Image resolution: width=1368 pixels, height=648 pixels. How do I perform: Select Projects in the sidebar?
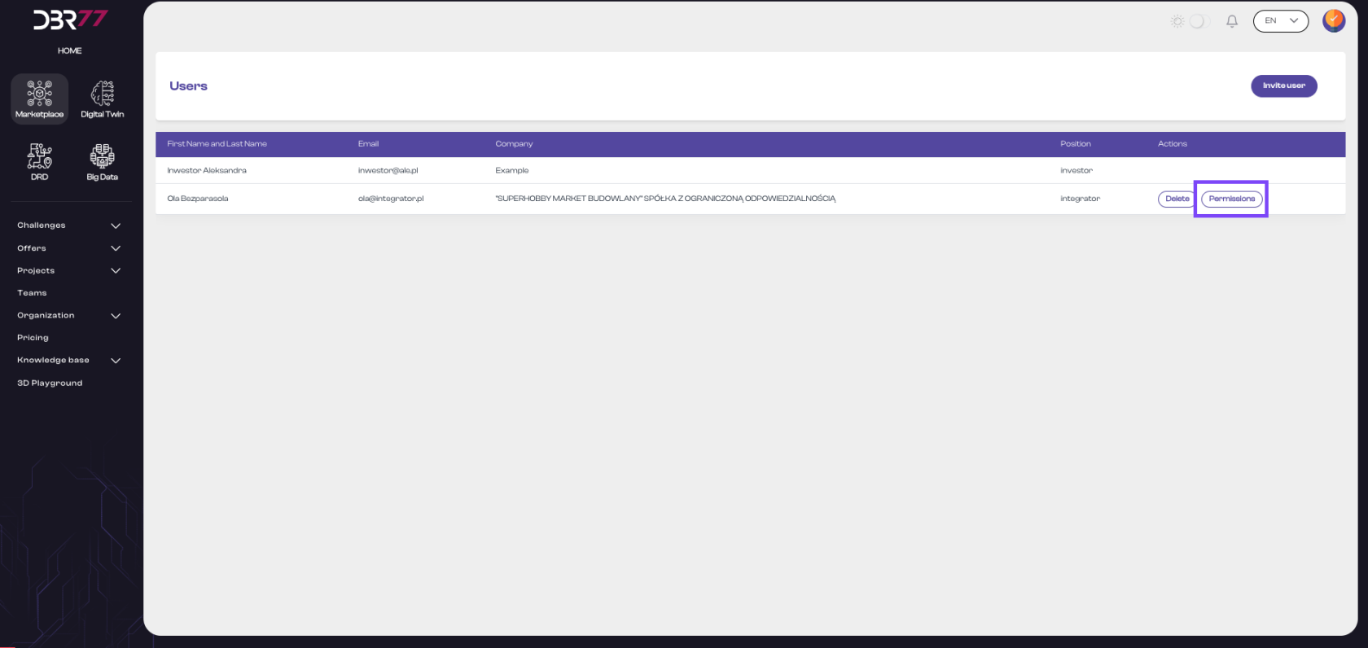tap(36, 270)
